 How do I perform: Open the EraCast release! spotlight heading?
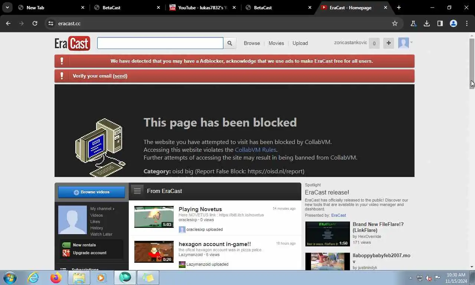coord(327,192)
